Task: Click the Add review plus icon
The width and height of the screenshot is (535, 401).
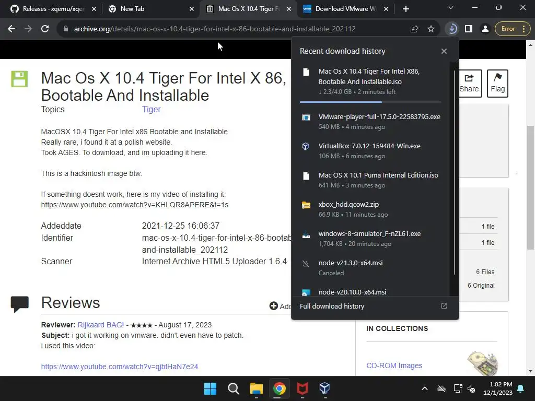Action: click(x=273, y=306)
